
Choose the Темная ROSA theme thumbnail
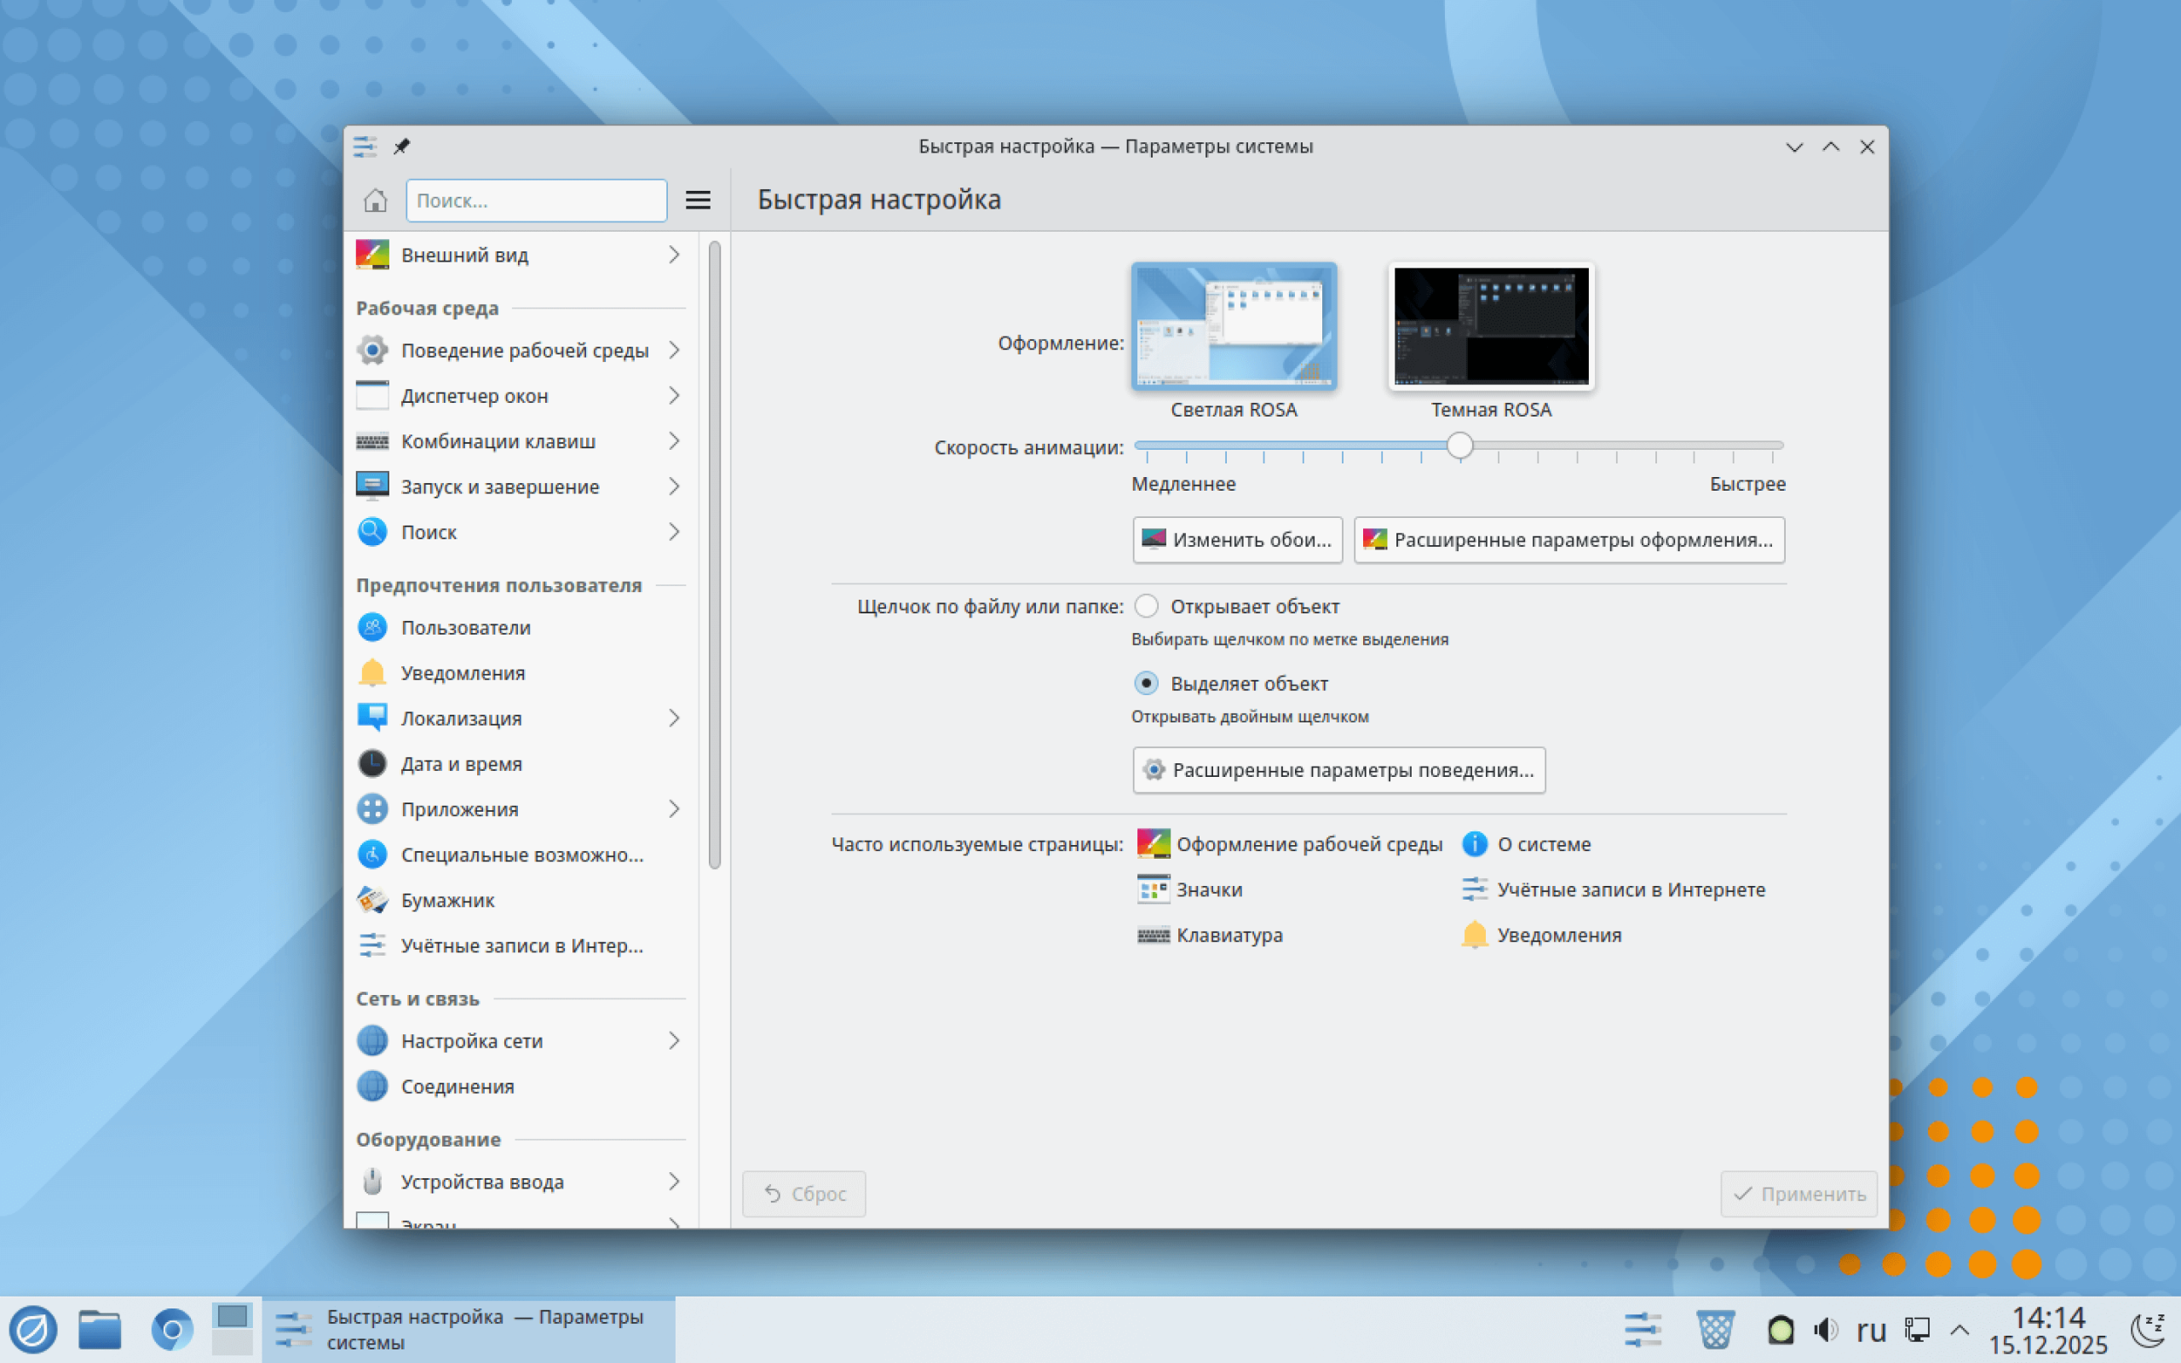coord(1491,326)
